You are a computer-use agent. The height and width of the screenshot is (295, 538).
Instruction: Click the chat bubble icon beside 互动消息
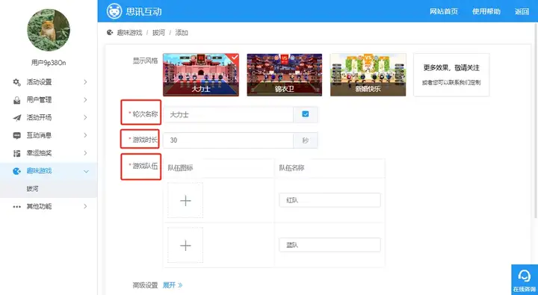(16, 135)
